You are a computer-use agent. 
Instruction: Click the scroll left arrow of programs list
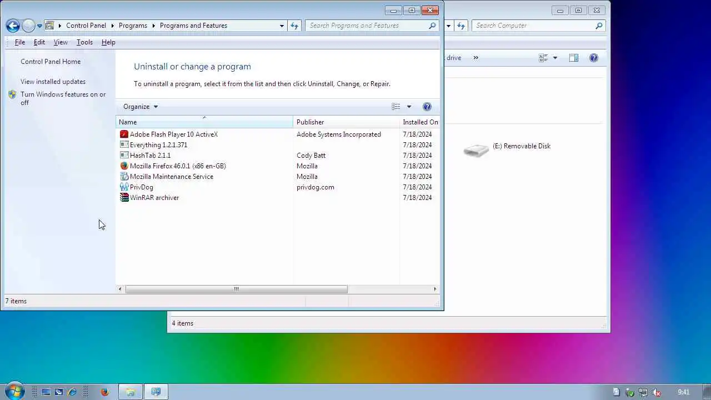(120, 289)
